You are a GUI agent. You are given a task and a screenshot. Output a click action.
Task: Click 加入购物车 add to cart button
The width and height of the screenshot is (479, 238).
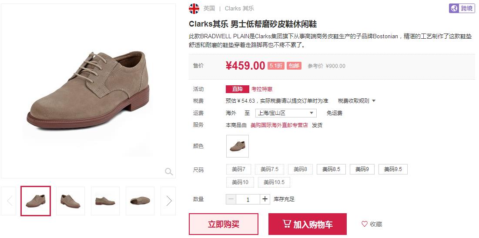click(307, 224)
